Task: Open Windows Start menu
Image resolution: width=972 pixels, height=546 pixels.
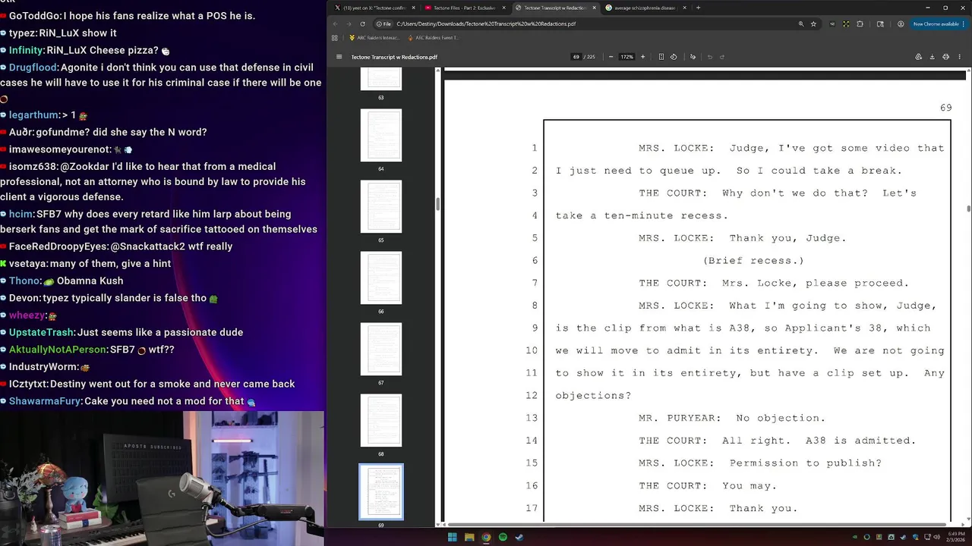Action: 453,537
